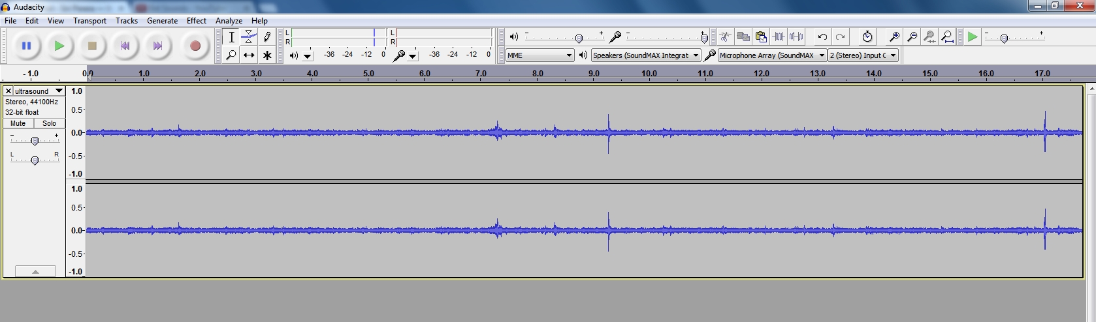The height and width of the screenshot is (322, 1096).
Task: Click the track pan L/R slider
Action: coord(35,160)
